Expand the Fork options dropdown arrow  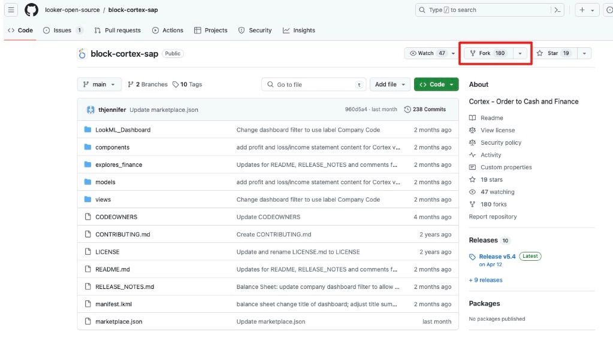click(x=520, y=53)
